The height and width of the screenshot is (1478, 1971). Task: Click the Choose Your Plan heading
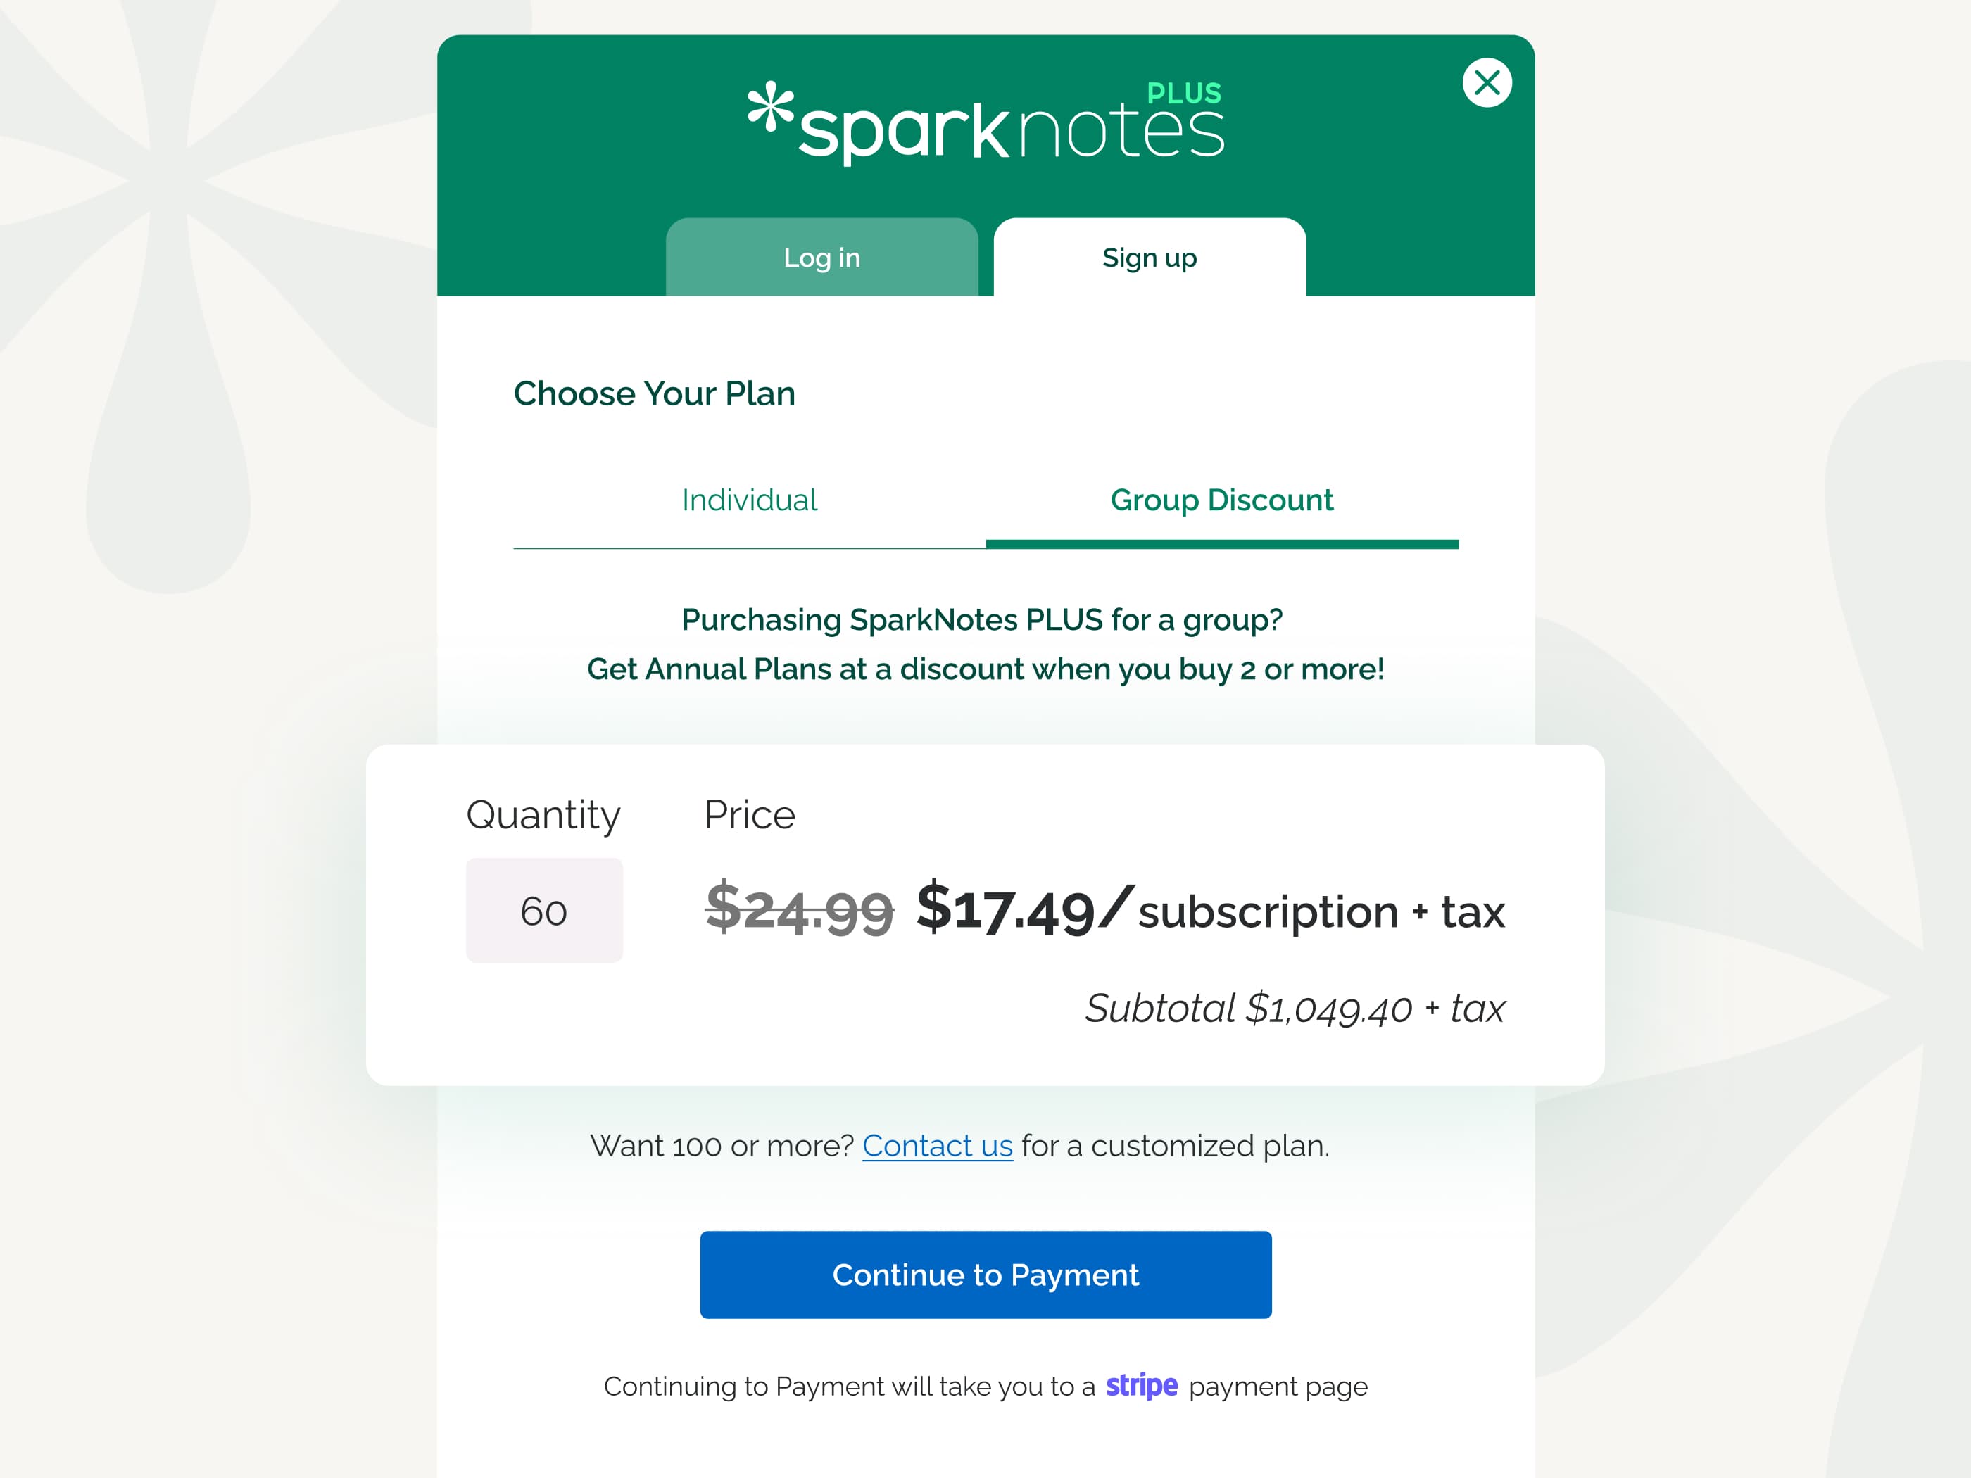[x=654, y=393]
